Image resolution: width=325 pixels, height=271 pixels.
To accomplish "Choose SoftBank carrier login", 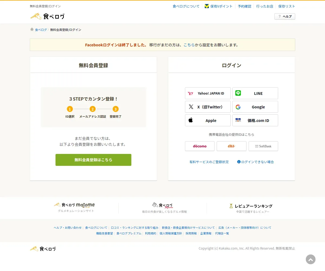I will tap(263, 146).
